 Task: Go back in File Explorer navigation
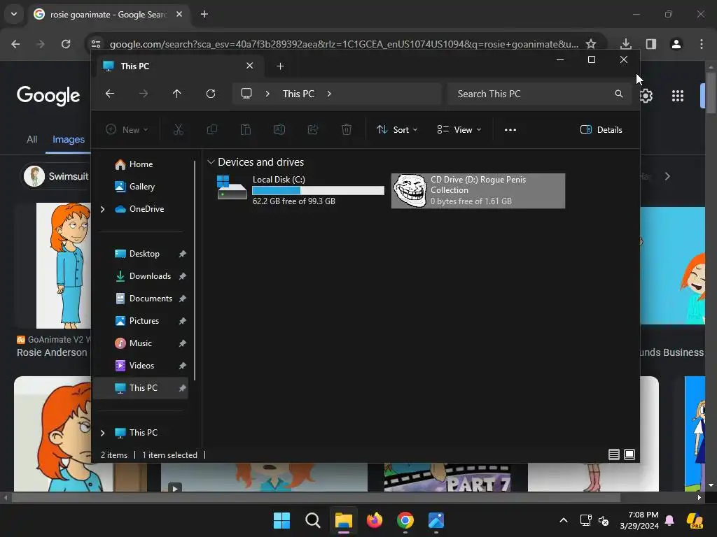pyautogui.click(x=110, y=94)
